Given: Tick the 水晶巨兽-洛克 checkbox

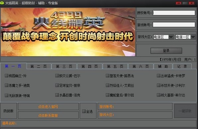Looking at the screenshot, I should tap(57, 95).
